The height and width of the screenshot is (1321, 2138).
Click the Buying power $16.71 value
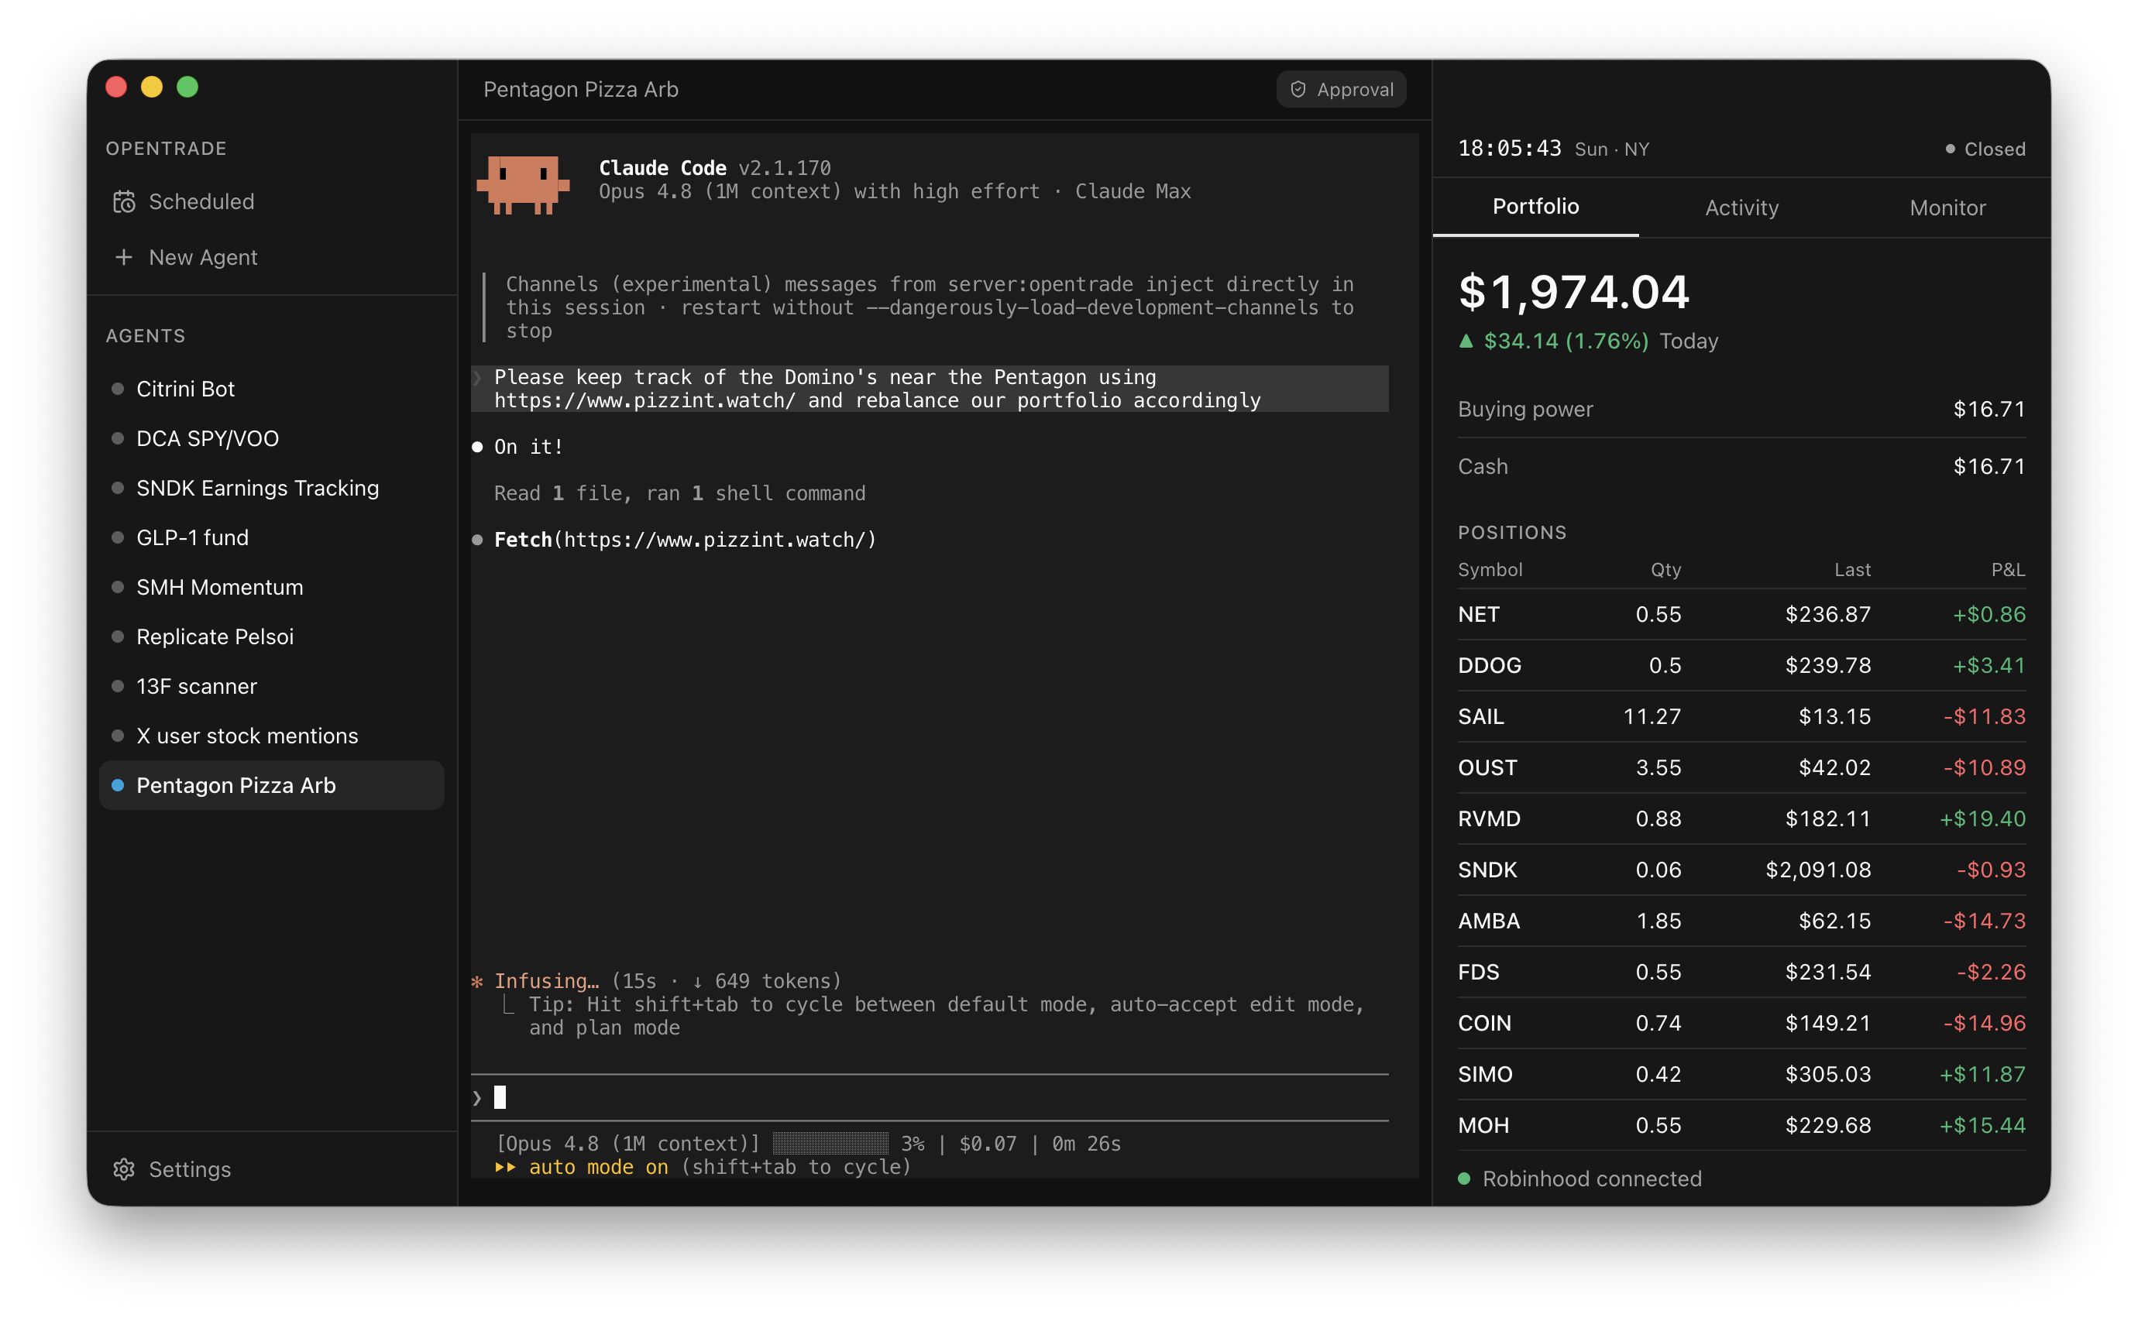[x=1989, y=409]
